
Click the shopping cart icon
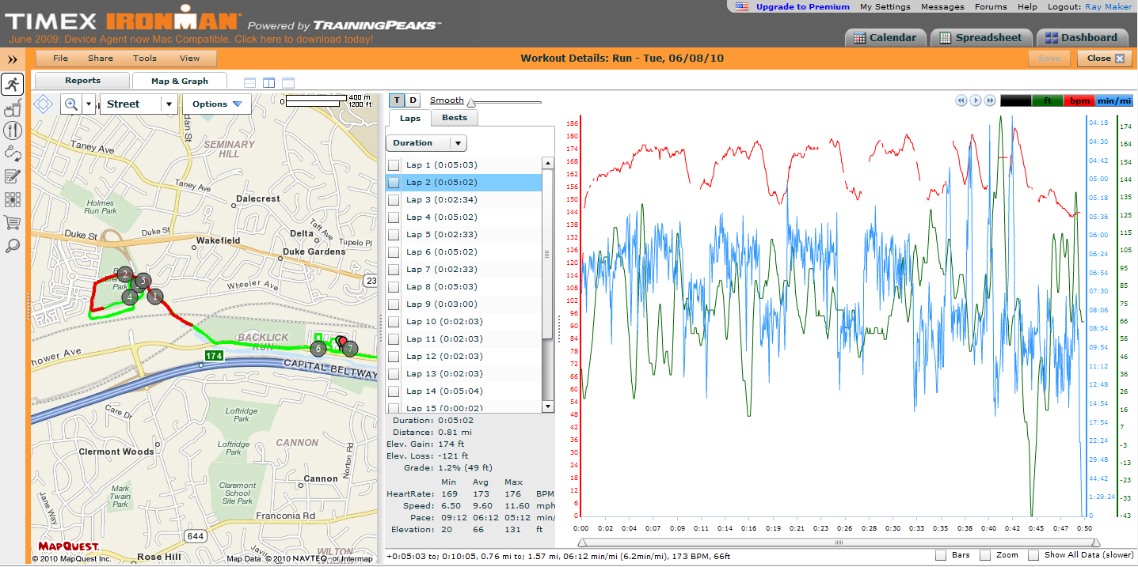pos(13,222)
